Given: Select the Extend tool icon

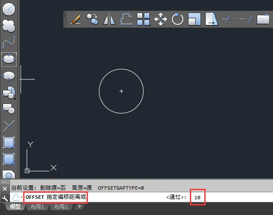Looking at the screenshot, I should click(246, 19).
